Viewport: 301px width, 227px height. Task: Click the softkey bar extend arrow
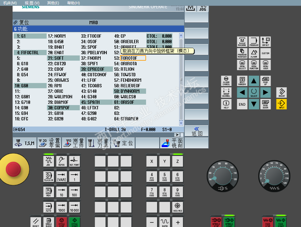[177, 135]
